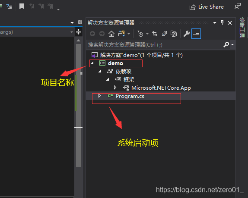The height and width of the screenshot is (198, 248).
Task: Open the Solution Explorer window options dropdown
Action: point(215,23)
